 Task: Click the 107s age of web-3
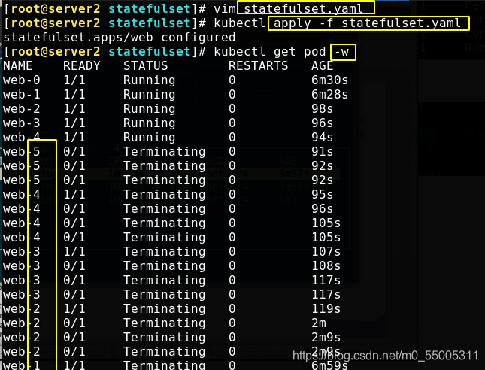326,251
